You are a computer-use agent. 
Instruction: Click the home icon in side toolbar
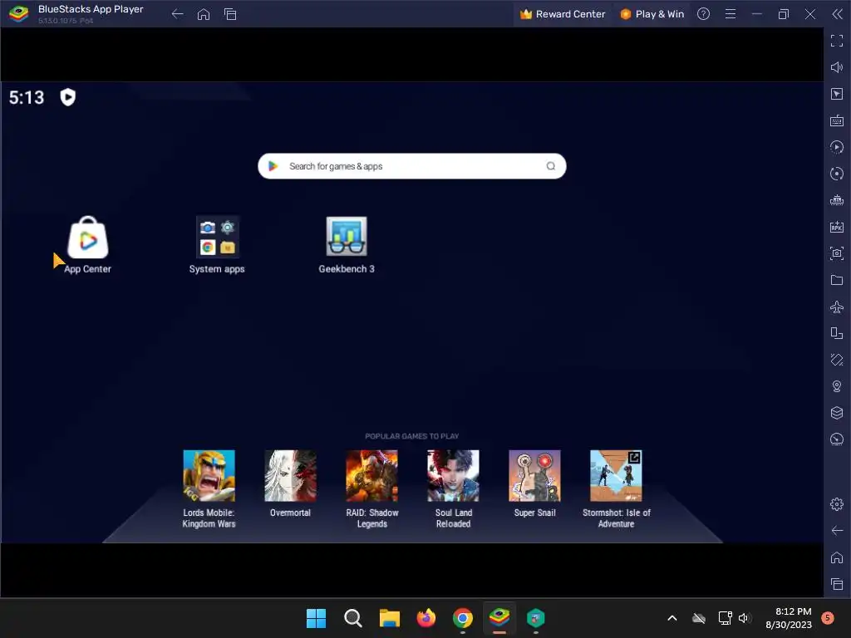(837, 557)
